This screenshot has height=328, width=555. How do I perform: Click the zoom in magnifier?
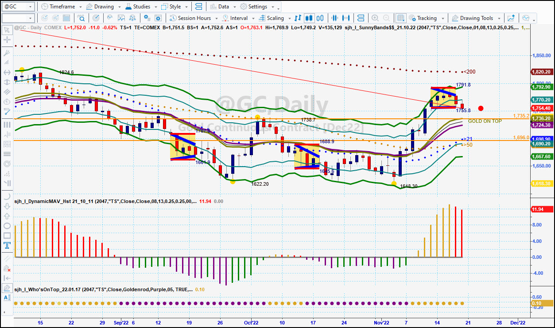[x=375, y=18]
